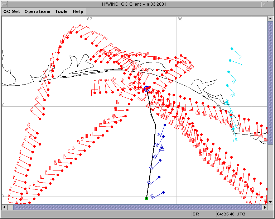This screenshot has height=219, width=275.
Task: Select the blue circled storm center marker
Action: [x=146, y=88]
